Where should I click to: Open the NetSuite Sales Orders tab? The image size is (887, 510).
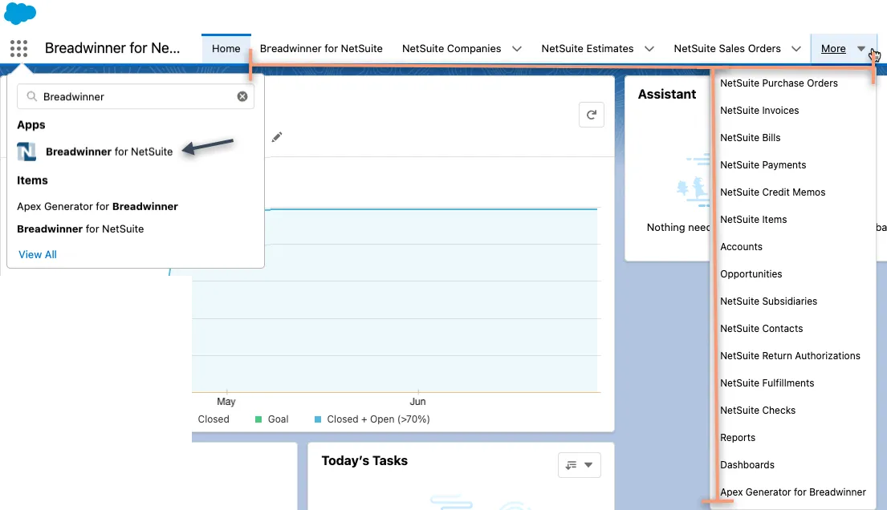pos(727,49)
